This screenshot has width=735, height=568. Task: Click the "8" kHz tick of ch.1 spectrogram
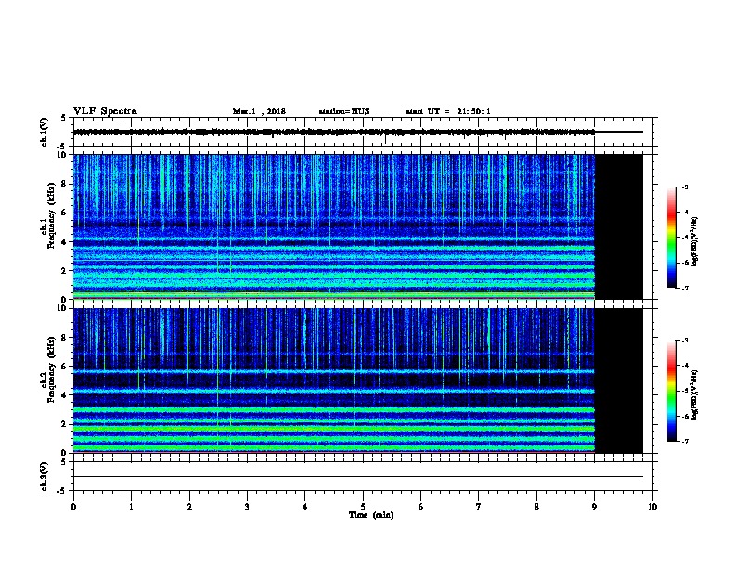pyautogui.click(x=64, y=184)
